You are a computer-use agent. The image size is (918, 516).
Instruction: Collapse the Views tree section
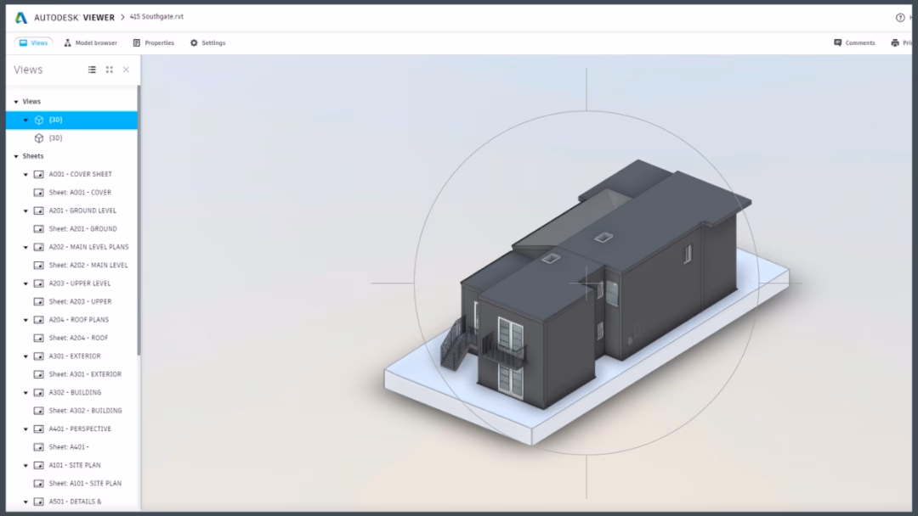(x=16, y=102)
